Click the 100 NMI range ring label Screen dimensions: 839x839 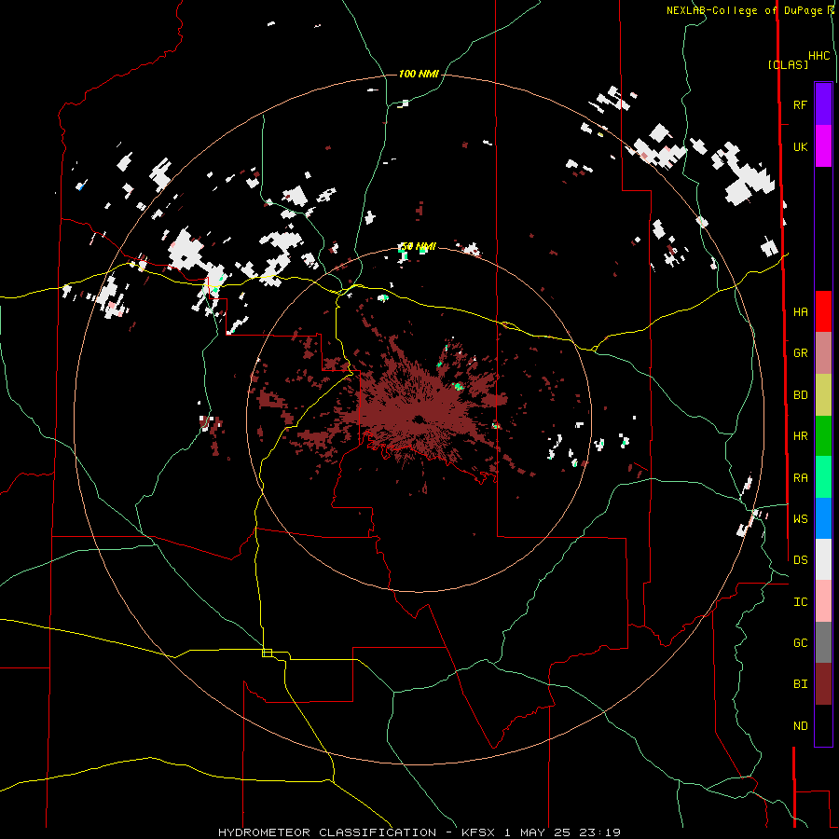coord(419,74)
